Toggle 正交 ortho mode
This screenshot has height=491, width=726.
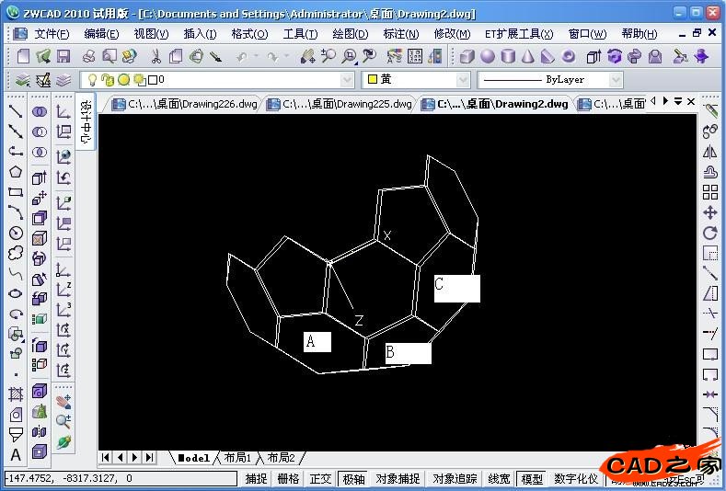coord(320,478)
